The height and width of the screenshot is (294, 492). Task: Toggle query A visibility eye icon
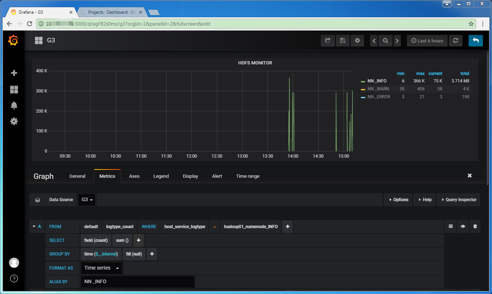click(x=463, y=226)
